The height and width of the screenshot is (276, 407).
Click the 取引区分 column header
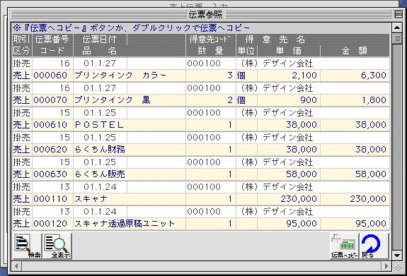coord(22,45)
